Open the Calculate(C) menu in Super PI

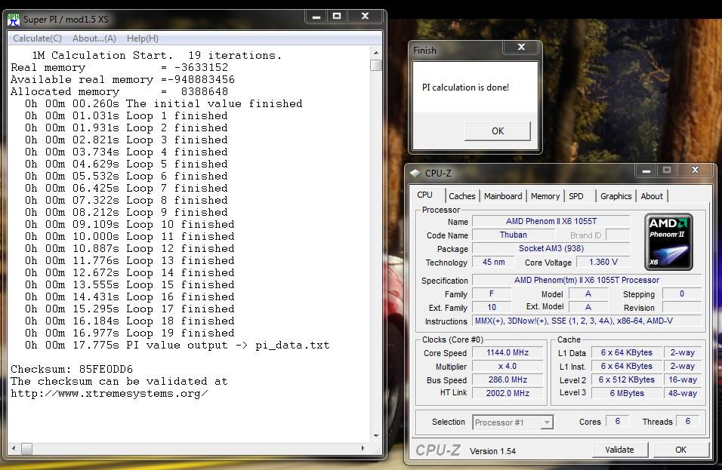click(x=37, y=38)
